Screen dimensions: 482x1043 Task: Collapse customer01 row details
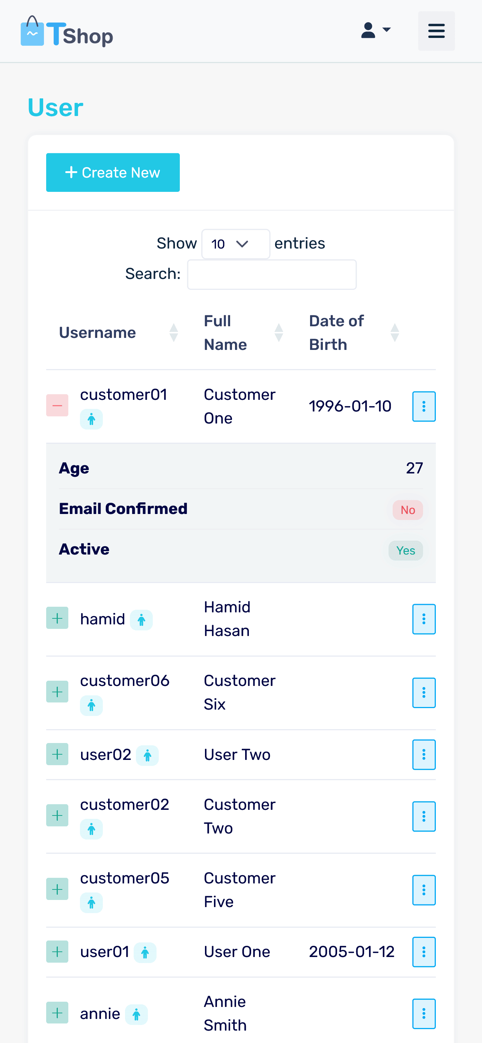57,405
